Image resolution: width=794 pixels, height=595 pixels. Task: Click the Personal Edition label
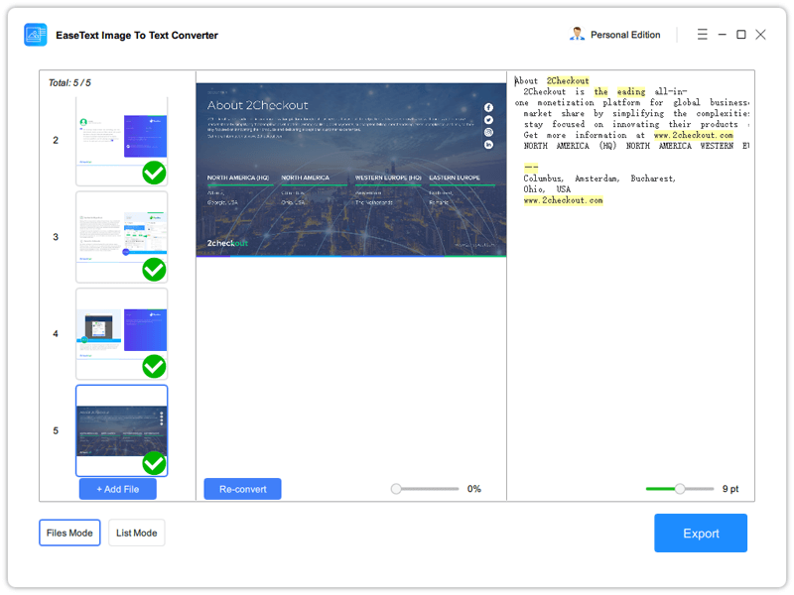coord(625,35)
